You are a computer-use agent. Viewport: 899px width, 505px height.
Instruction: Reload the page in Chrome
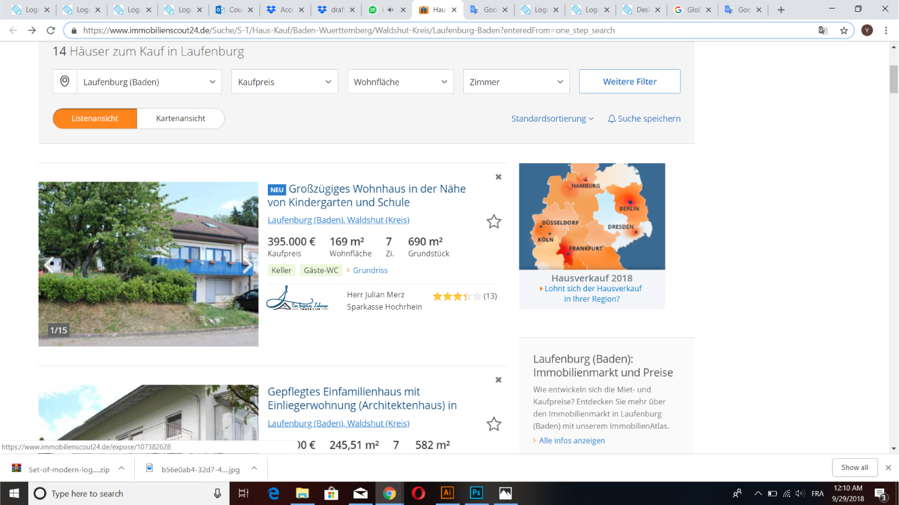[x=51, y=30]
